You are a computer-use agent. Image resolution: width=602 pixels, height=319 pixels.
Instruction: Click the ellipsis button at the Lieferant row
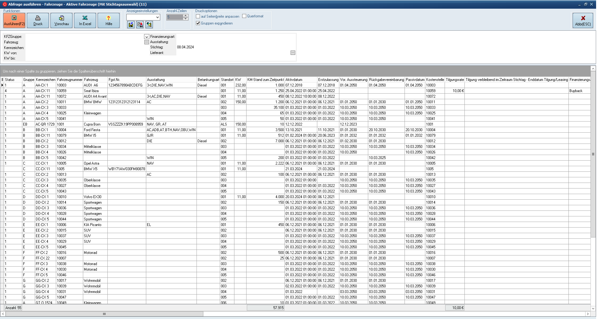(x=293, y=53)
